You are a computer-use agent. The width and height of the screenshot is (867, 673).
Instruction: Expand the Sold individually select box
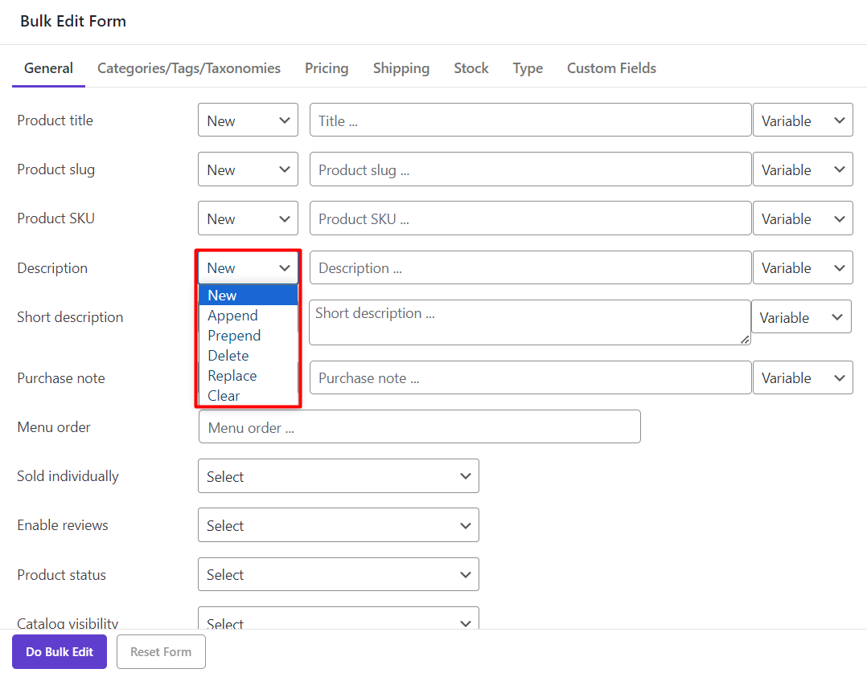[x=338, y=476]
